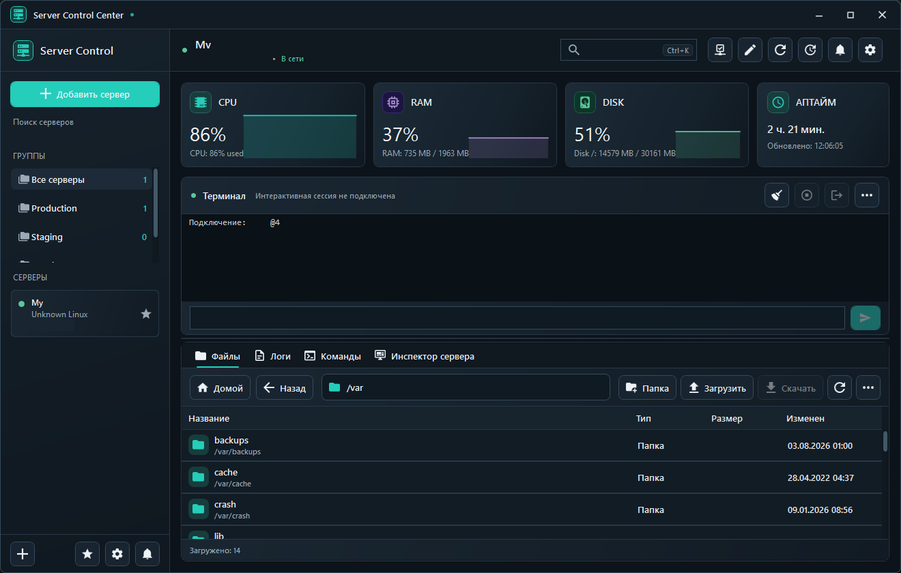Click the CPU usage graph
Viewport: 901px width, 573px height.
coord(300,136)
